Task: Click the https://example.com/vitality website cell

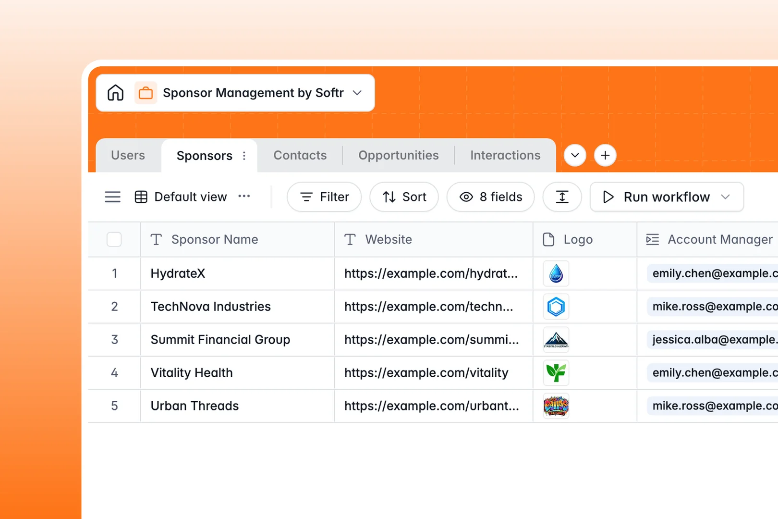Action: point(434,373)
